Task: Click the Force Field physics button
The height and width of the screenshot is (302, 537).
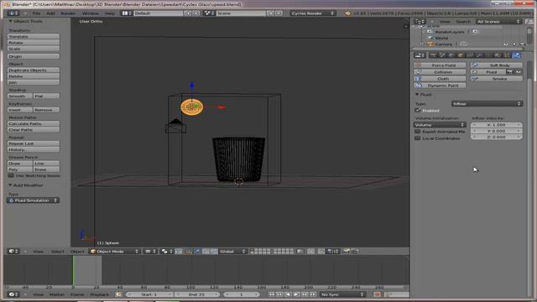Action: click(x=440, y=65)
